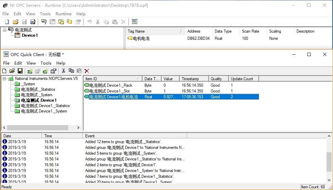Add new tag icon in NI OPC Servers
The image size is (333, 190).
pos(70,22)
